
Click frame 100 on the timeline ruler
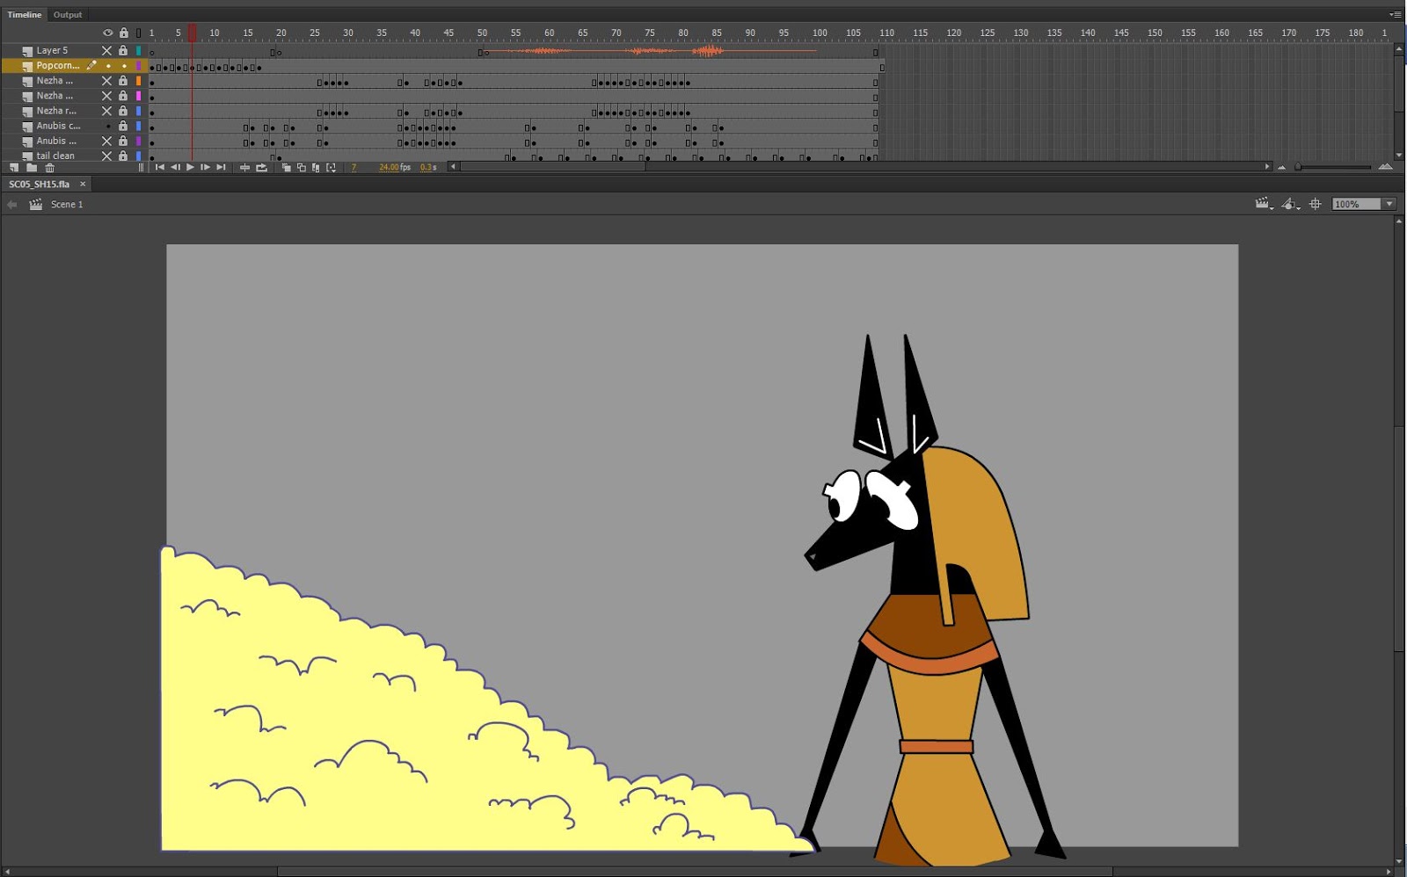click(x=820, y=33)
